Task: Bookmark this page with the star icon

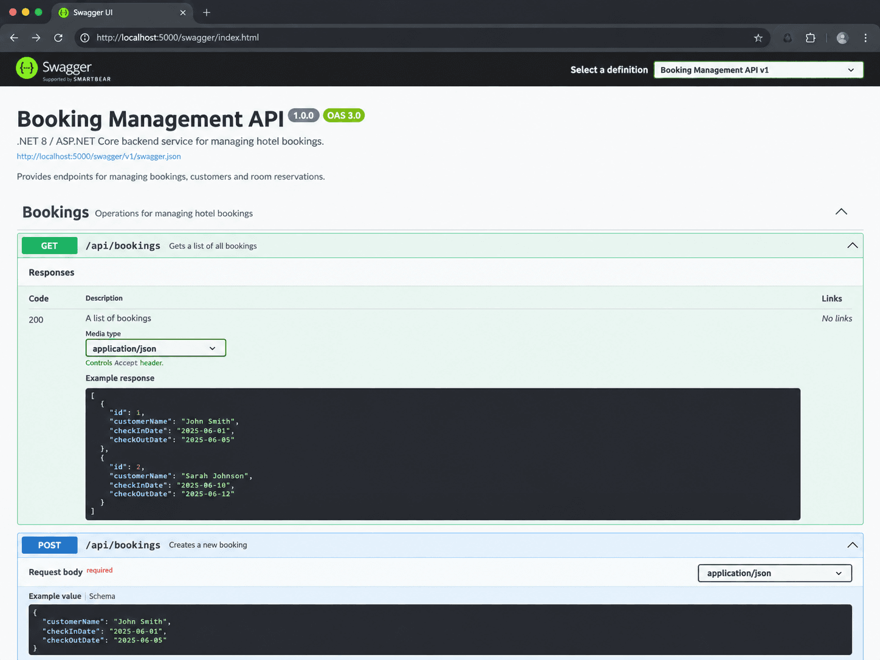Action: click(758, 38)
